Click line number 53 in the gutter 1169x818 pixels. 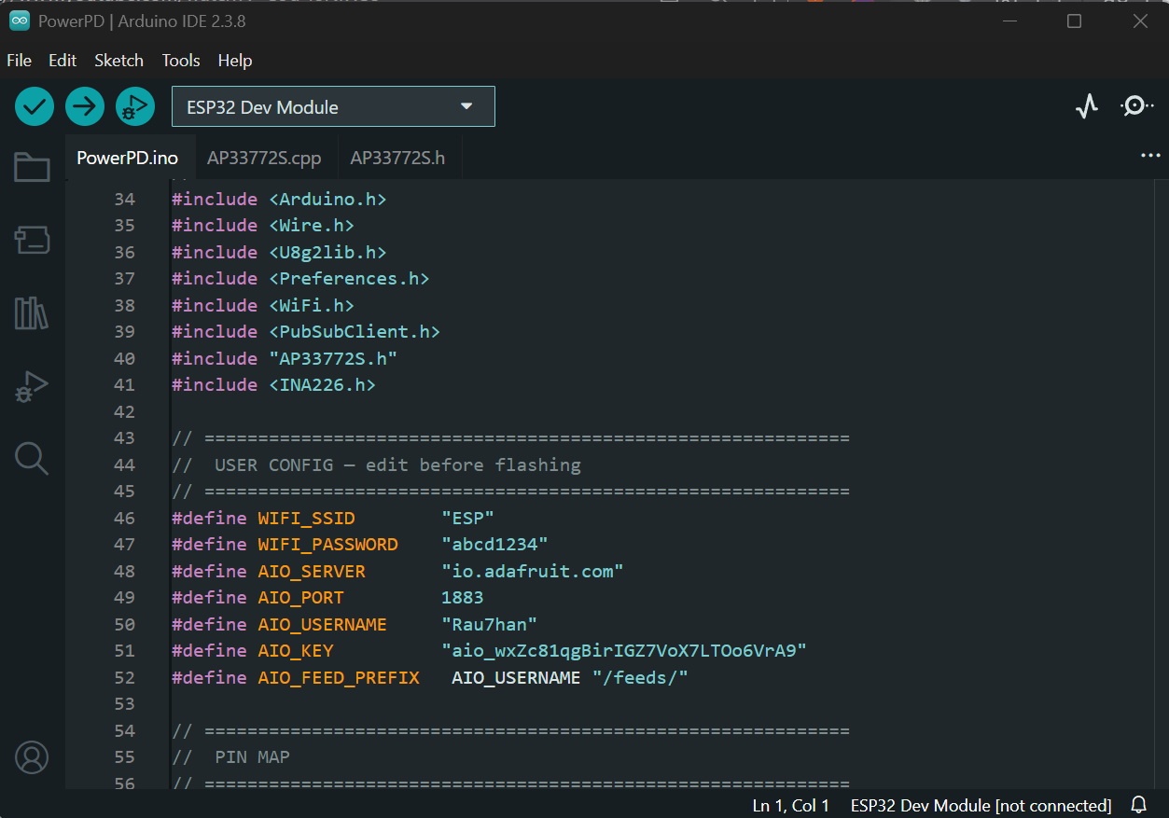[124, 703]
